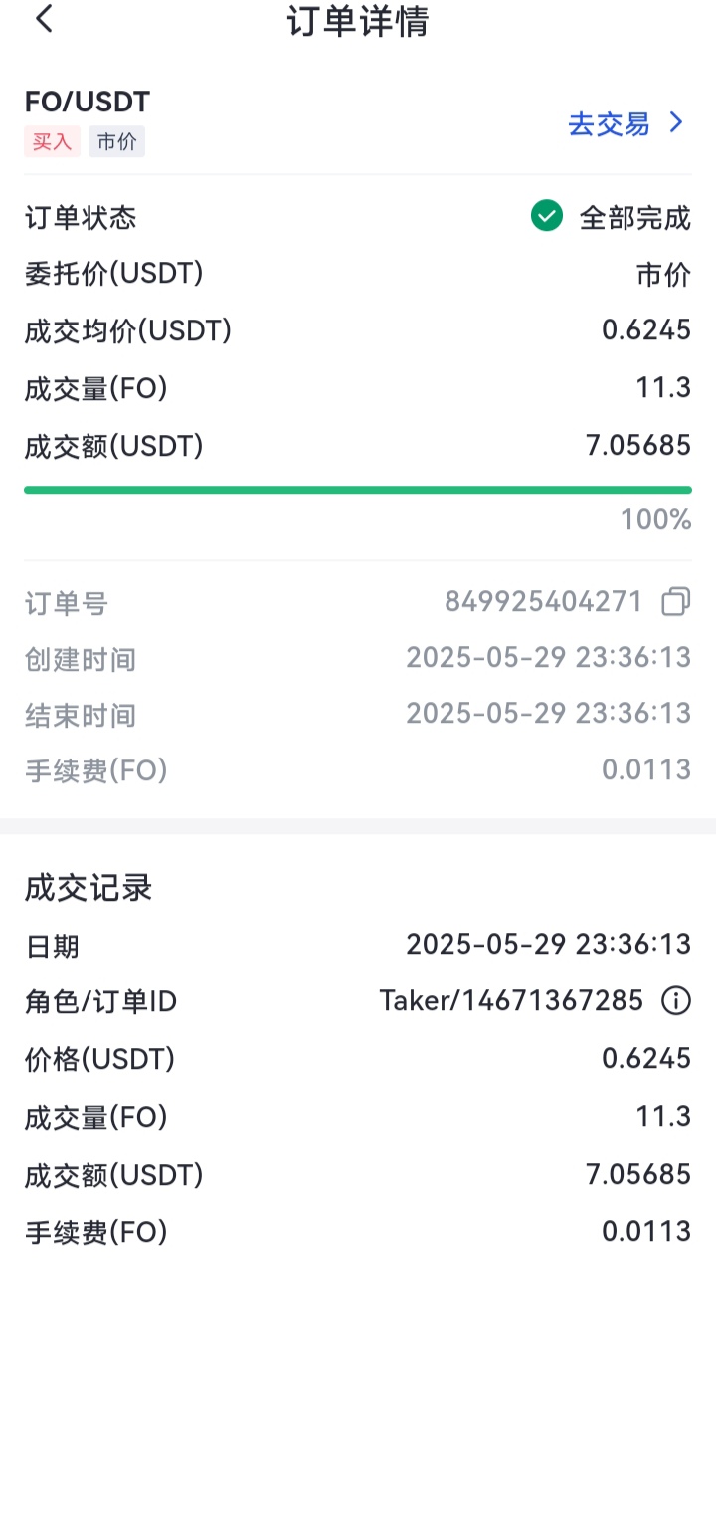
Task: Tap the 订单详情 page title
Action: [x=358, y=21]
